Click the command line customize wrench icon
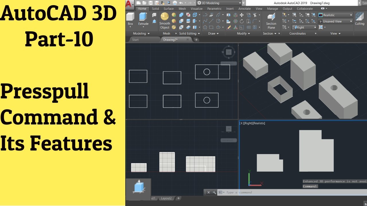This screenshot has width=367, height=206. pos(214,193)
